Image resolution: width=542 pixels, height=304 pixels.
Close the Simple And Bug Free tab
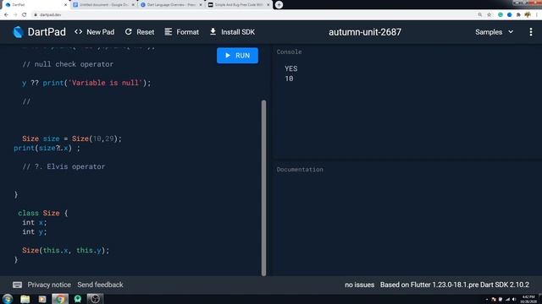268,5
